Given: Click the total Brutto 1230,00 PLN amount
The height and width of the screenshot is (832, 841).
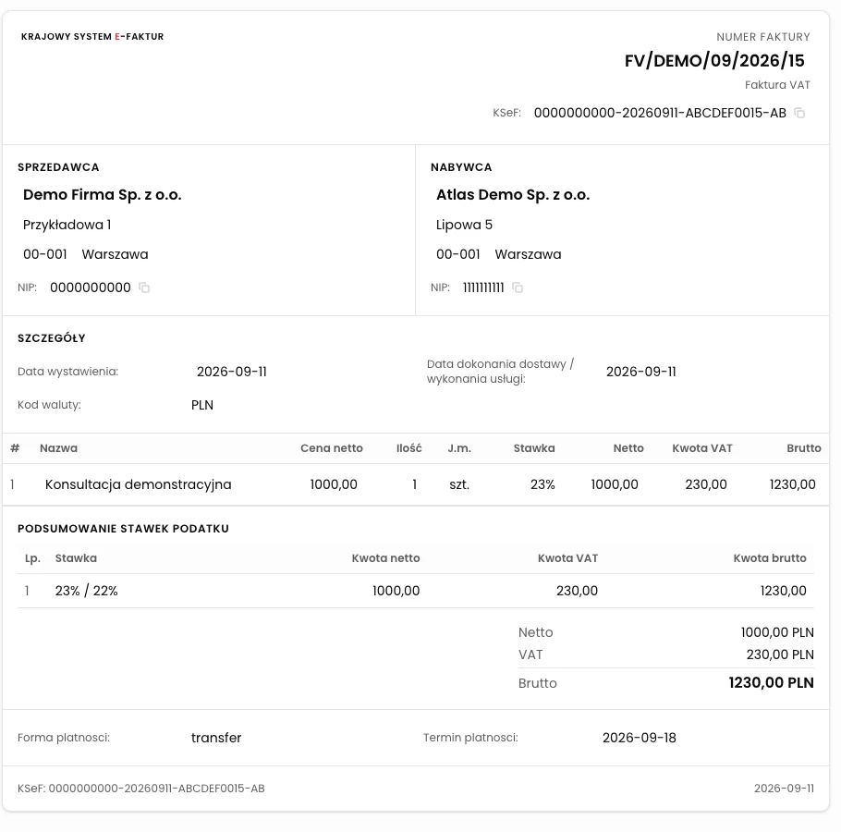Looking at the screenshot, I should [x=771, y=683].
